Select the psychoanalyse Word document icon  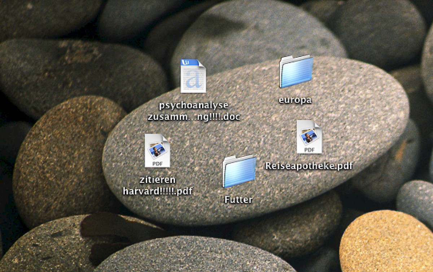pos(193,76)
